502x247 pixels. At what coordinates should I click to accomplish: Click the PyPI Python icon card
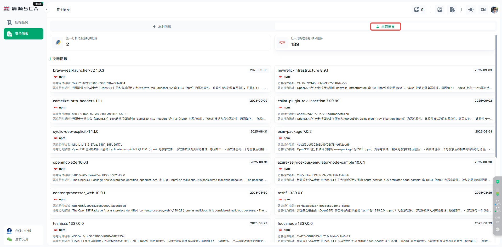click(58, 42)
